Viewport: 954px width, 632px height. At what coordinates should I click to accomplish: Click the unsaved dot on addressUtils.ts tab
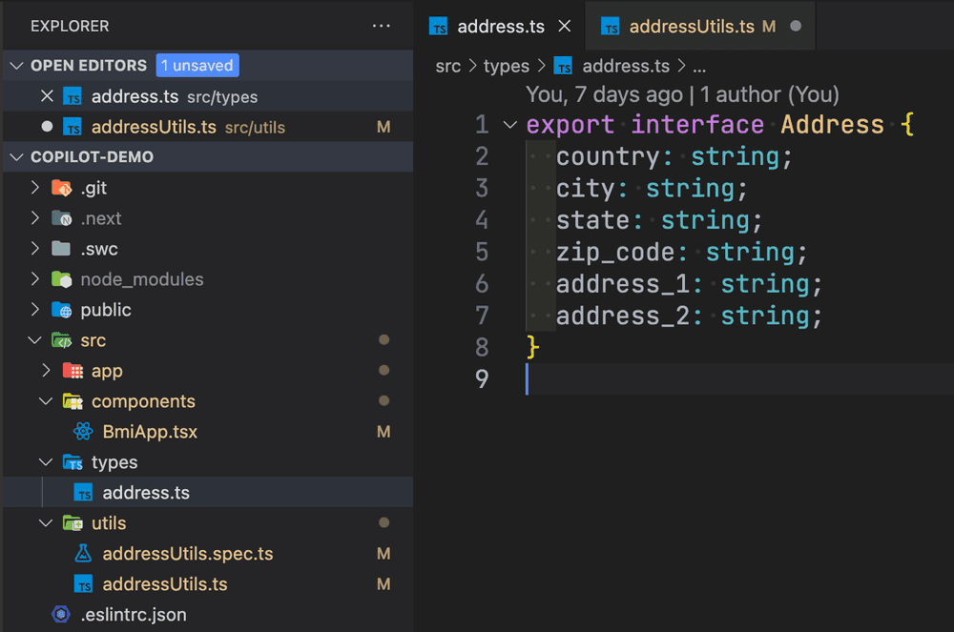pyautogui.click(x=796, y=27)
